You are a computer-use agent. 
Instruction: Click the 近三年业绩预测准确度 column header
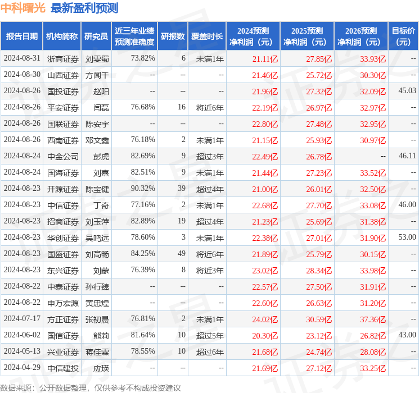[134, 36]
